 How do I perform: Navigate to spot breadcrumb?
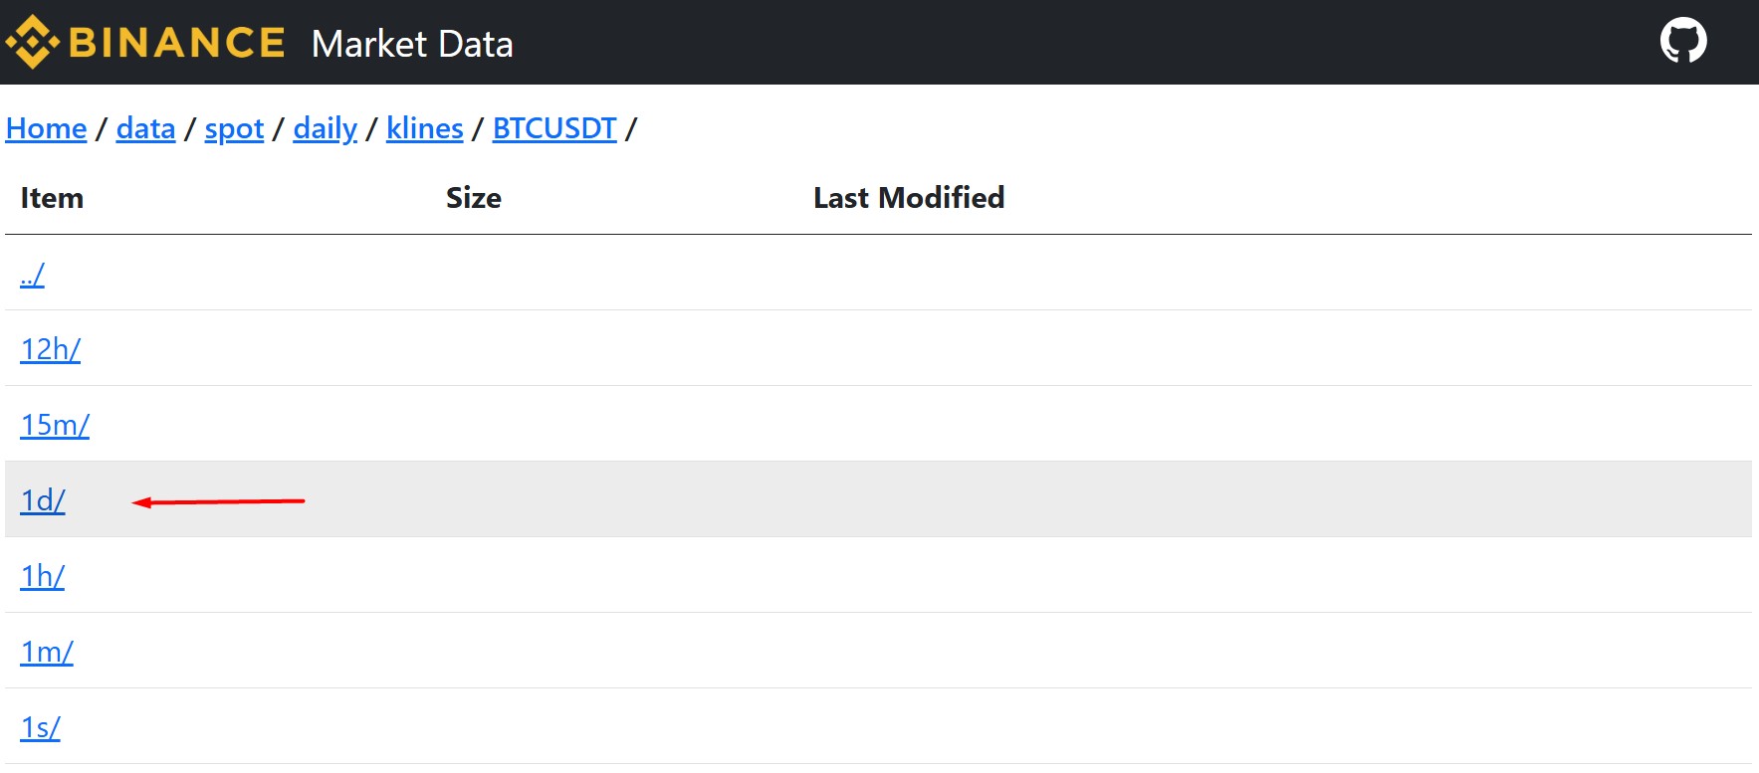click(x=234, y=128)
